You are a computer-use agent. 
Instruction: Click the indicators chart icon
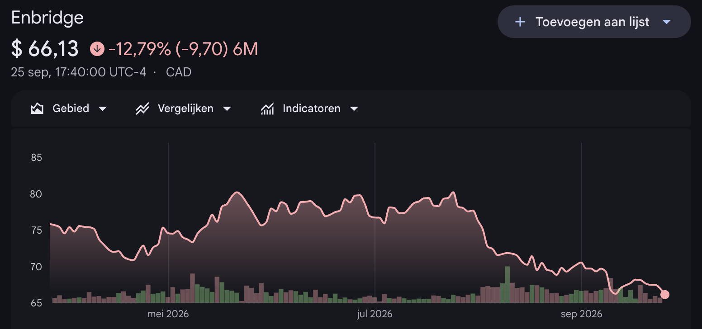267,108
